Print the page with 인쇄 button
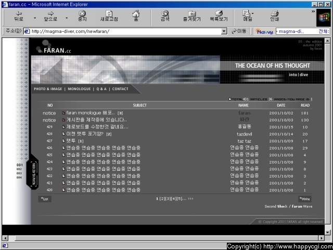333x250 pixels. (275, 16)
